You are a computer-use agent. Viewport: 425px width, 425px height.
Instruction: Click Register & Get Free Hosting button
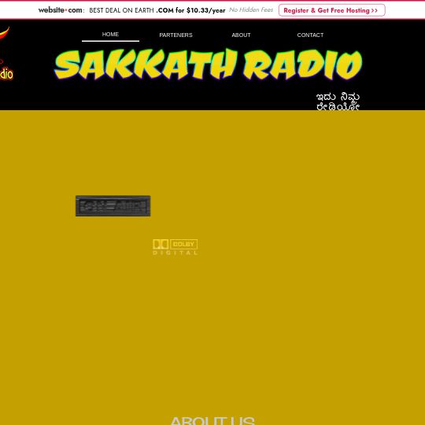[x=332, y=10]
